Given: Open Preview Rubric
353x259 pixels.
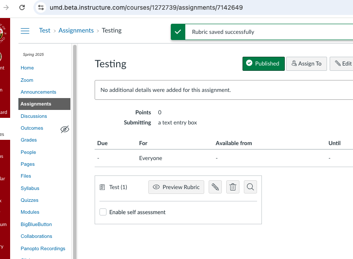Looking at the screenshot, I should [x=176, y=187].
